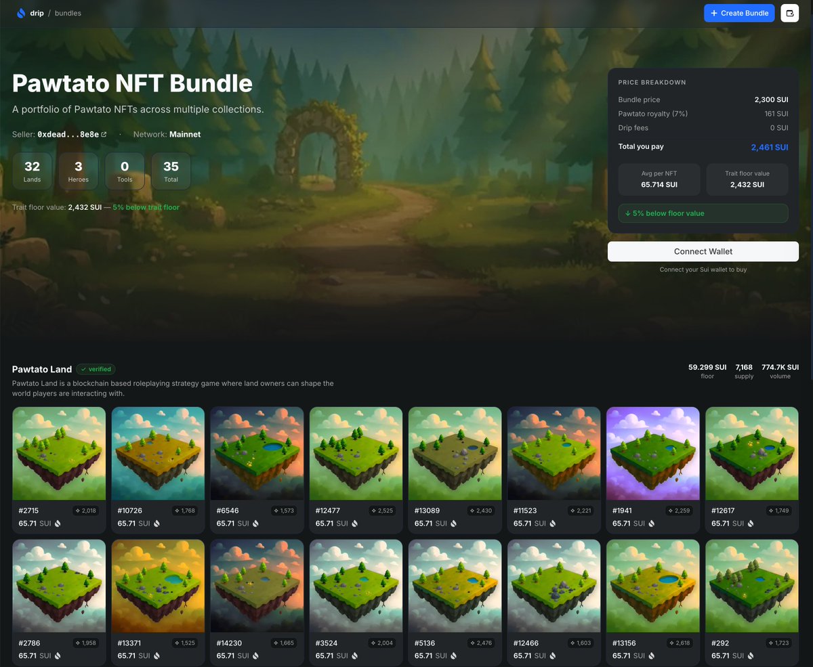Open land NFT #5136 thumbnail
Image resolution: width=813 pixels, height=667 pixels.
tap(455, 586)
